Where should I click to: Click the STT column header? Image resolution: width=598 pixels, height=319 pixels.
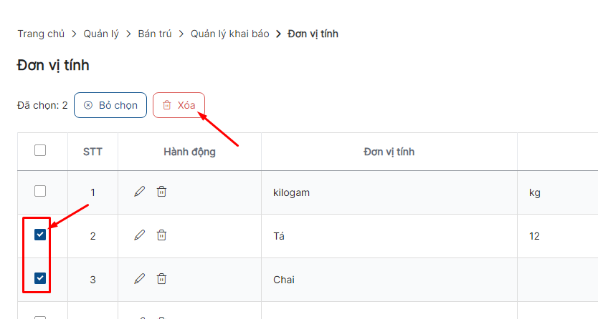point(92,152)
